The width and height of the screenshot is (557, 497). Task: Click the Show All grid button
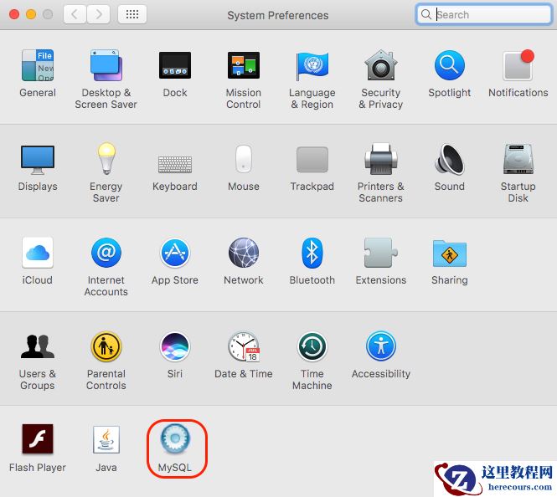coord(132,14)
